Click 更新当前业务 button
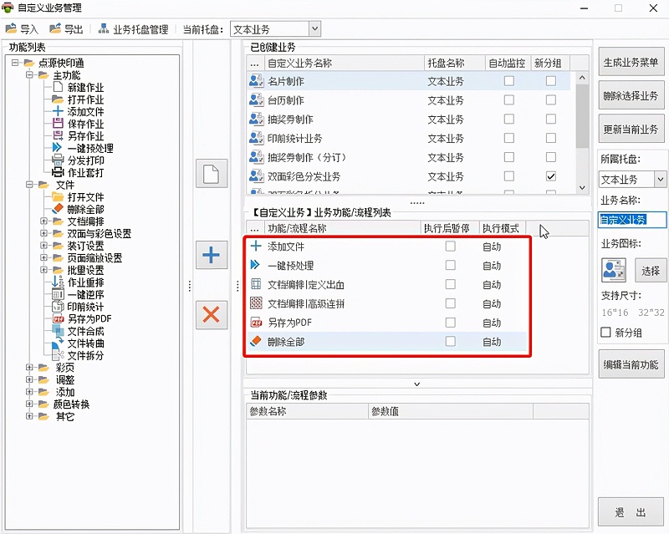 pyautogui.click(x=631, y=129)
